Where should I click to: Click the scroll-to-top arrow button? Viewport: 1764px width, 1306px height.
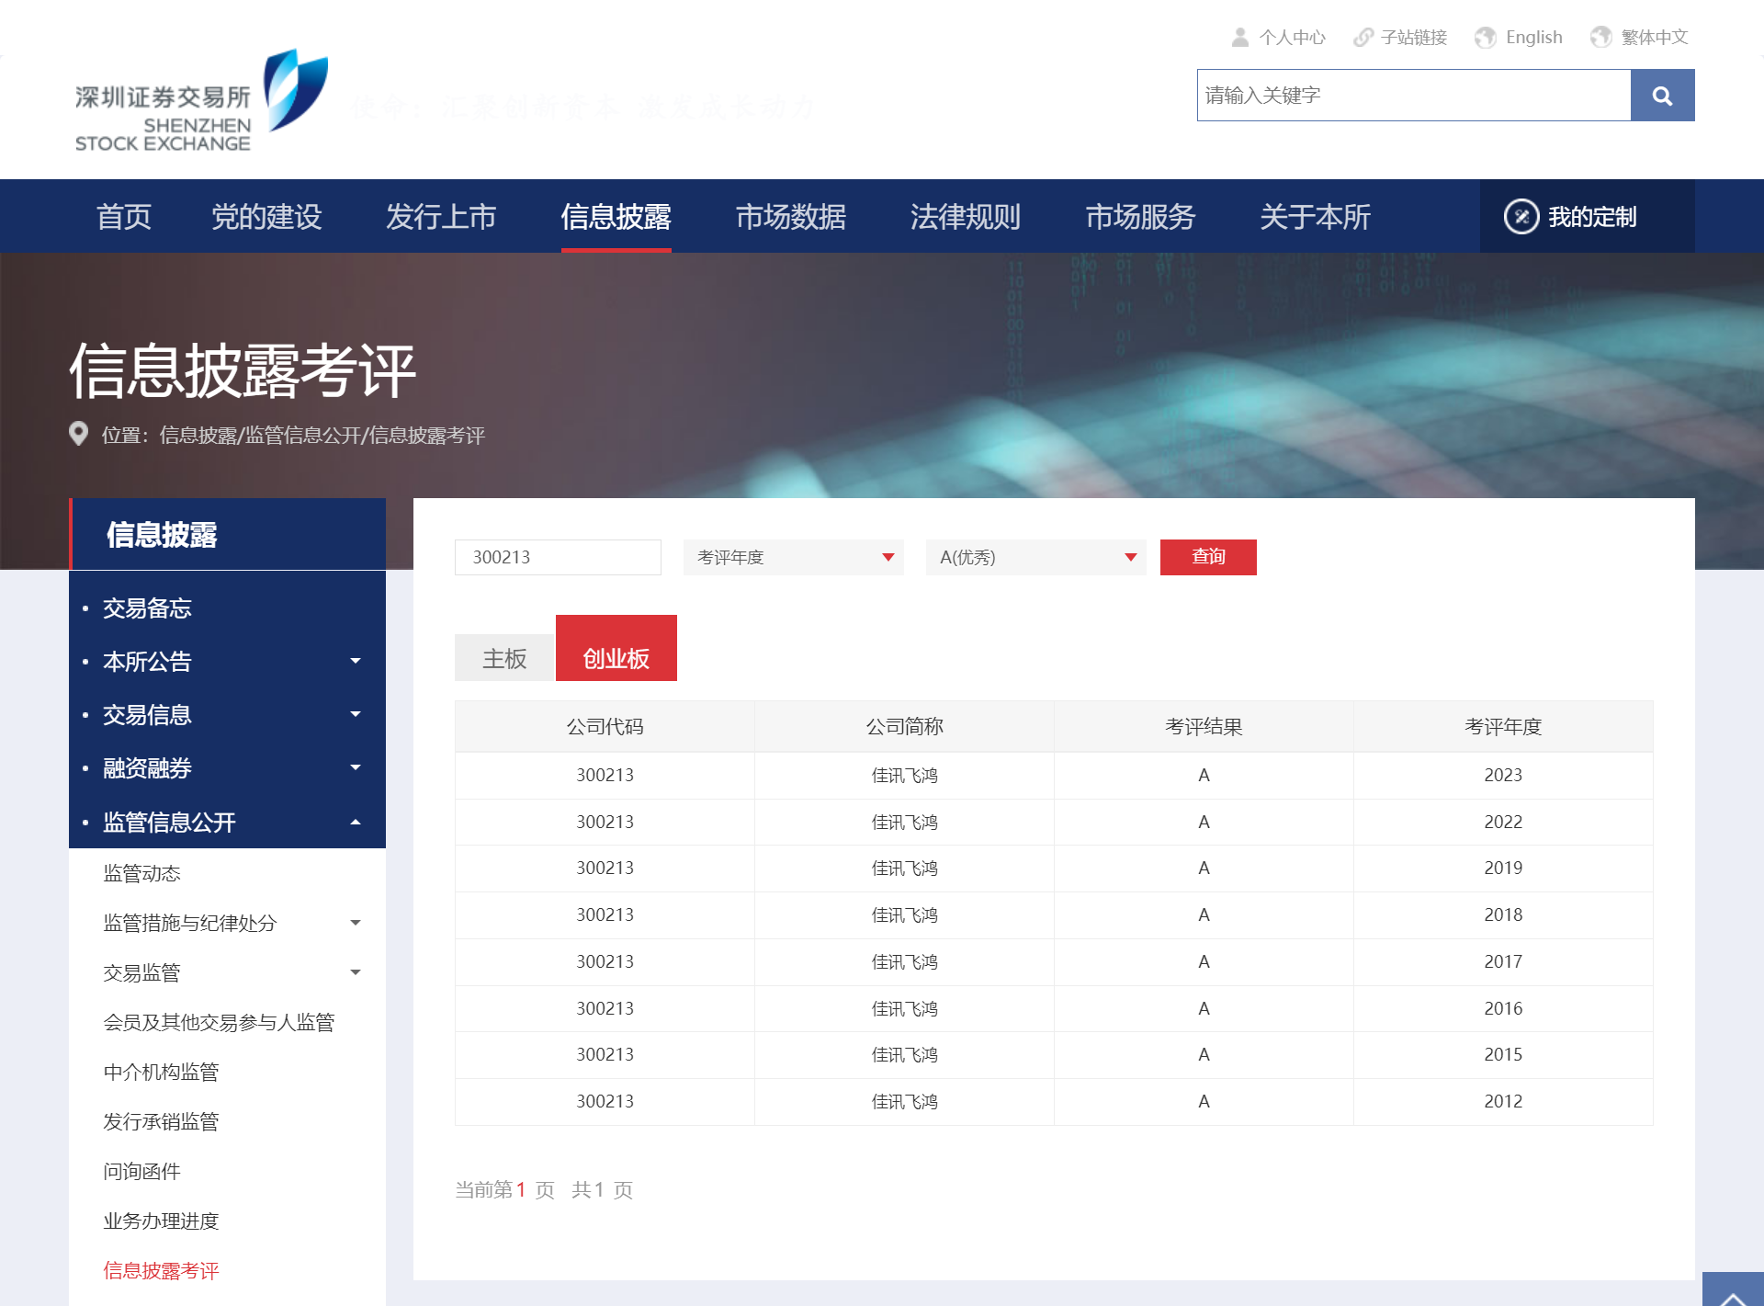(1732, 1291)
